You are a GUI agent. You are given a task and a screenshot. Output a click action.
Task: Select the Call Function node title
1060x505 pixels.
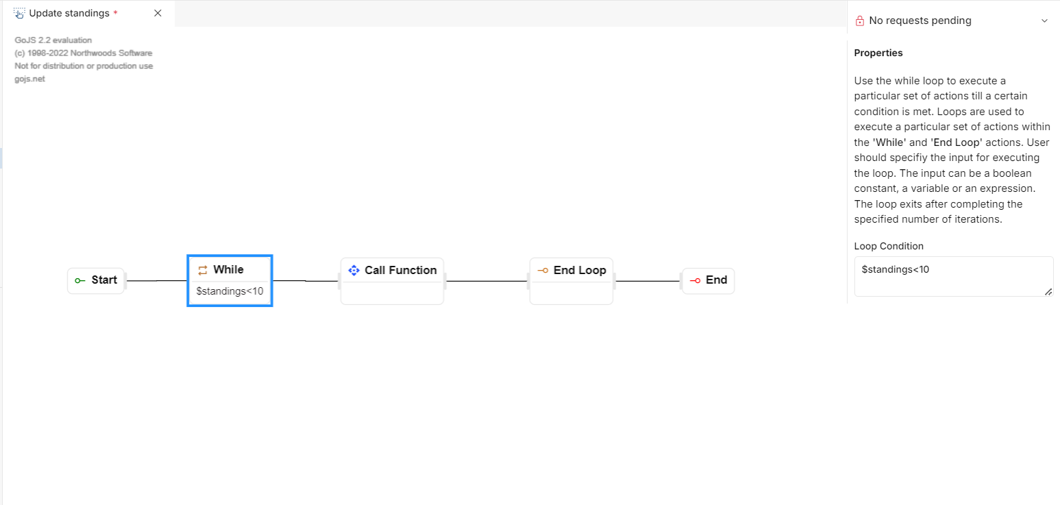(400, 270)
